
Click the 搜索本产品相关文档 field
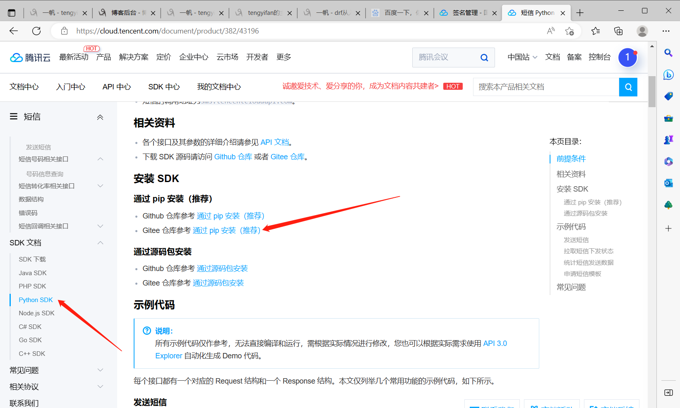coord(546,87)
